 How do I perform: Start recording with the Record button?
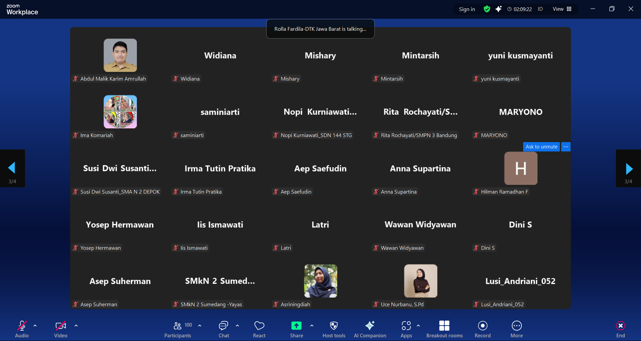[483, 329]
